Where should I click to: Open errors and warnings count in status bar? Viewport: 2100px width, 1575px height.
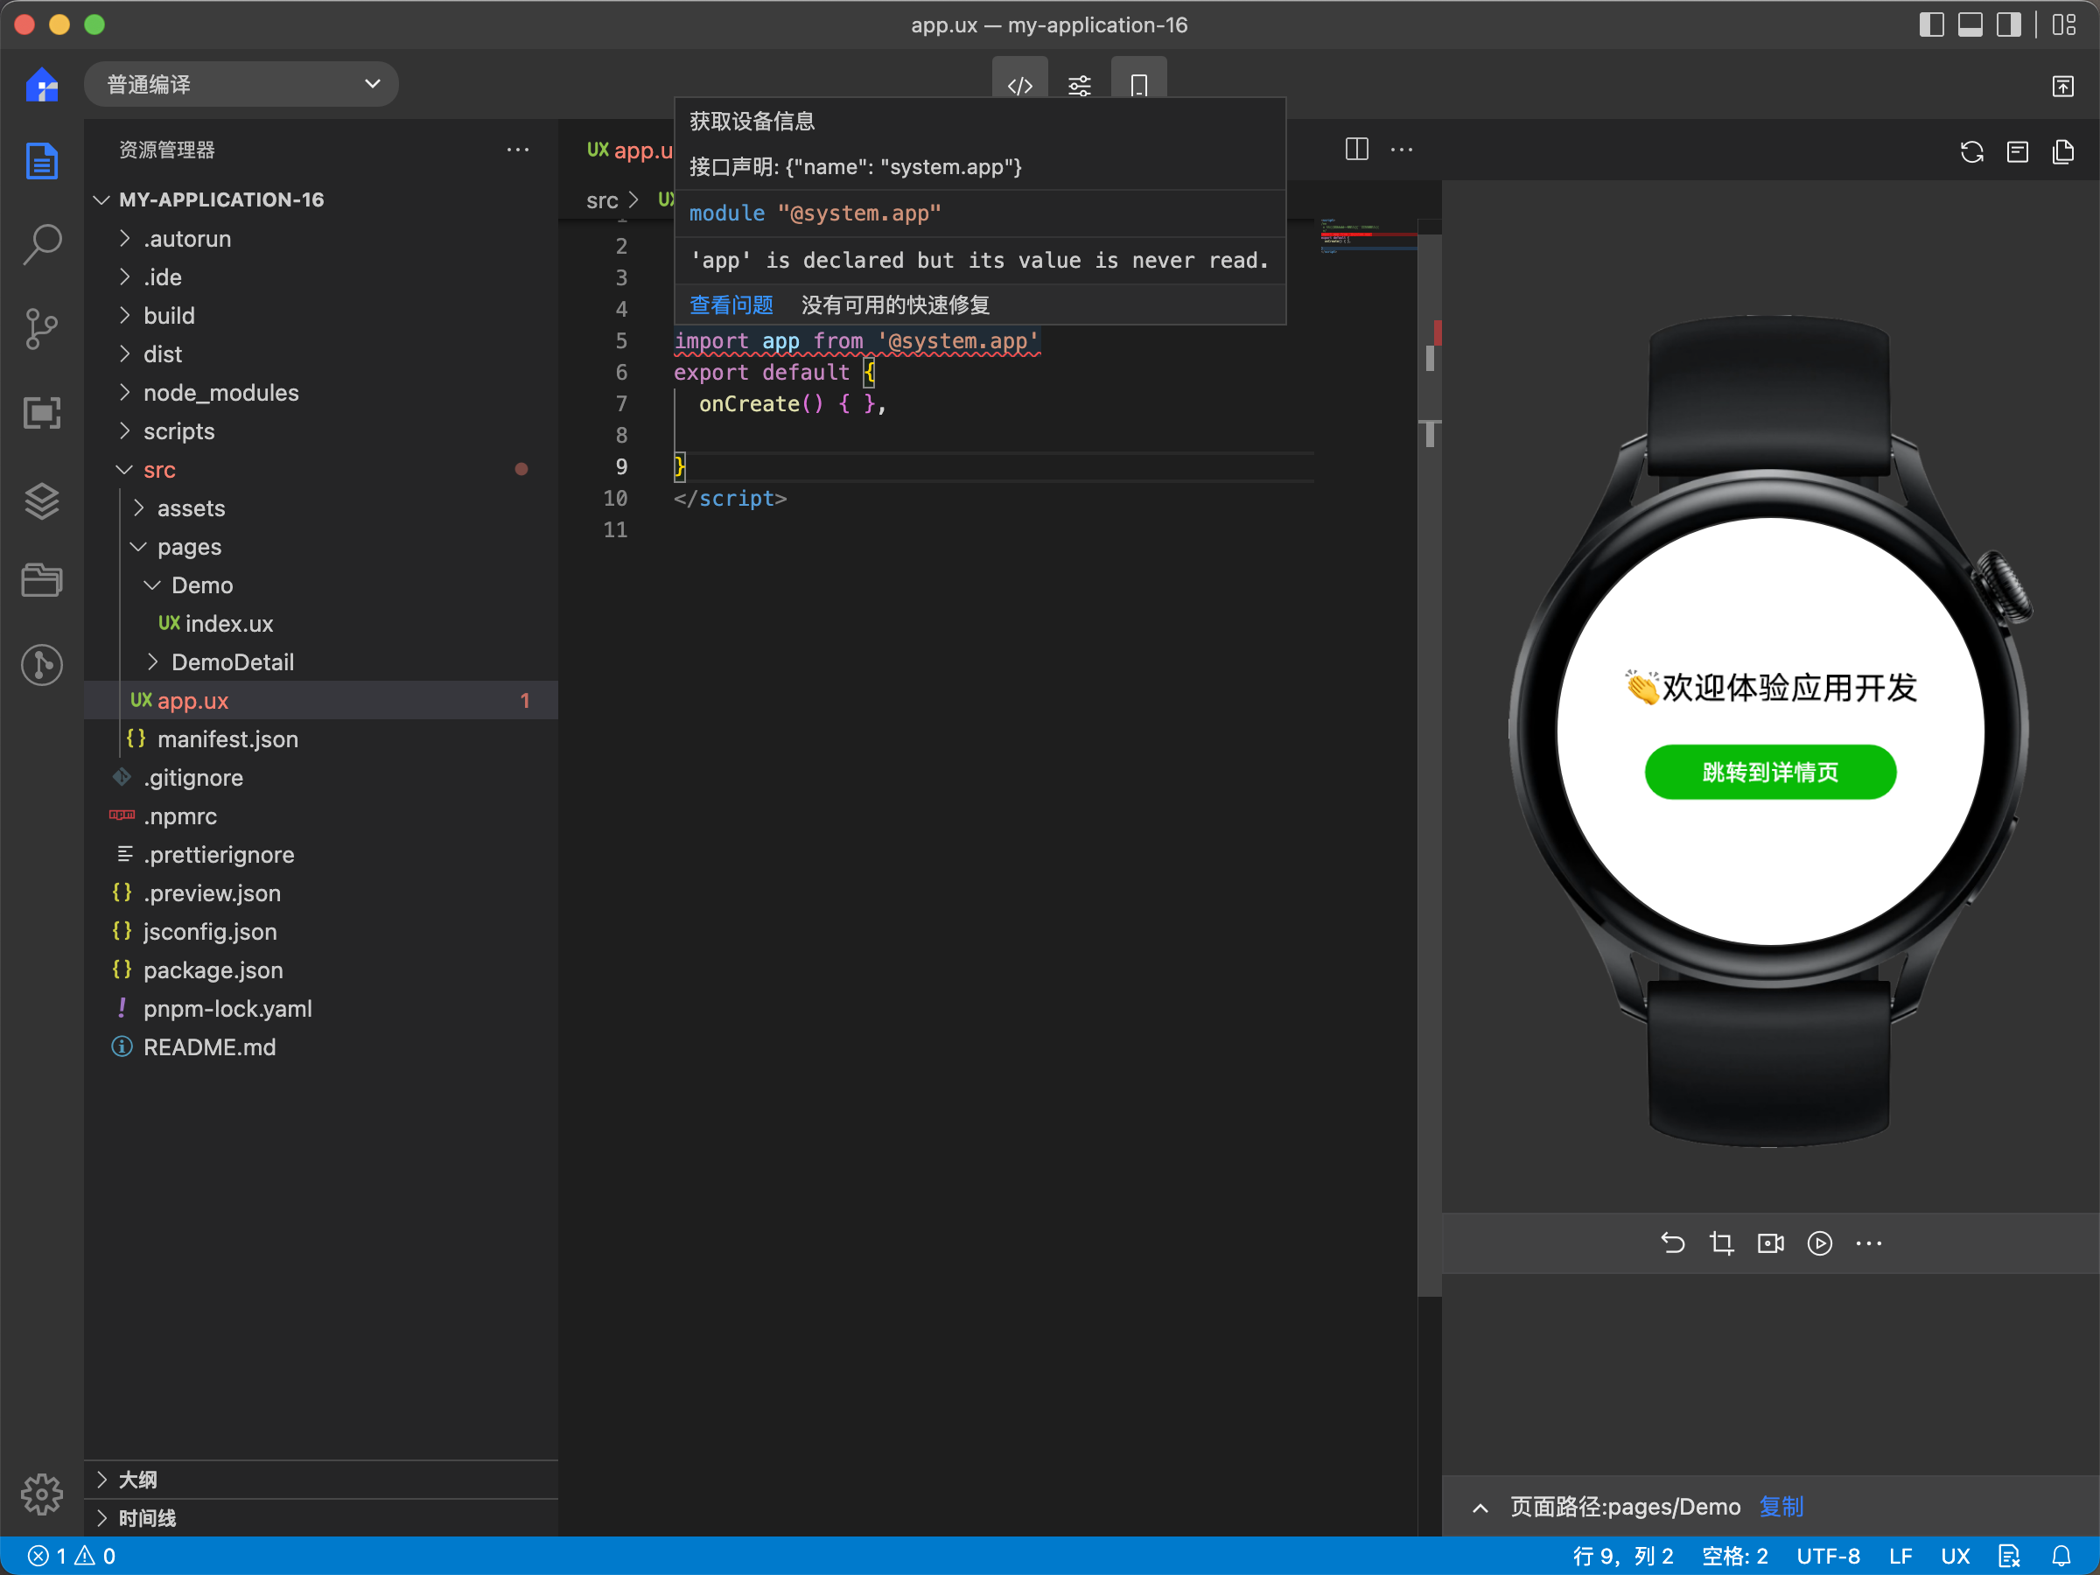(x=72, y=1555)
